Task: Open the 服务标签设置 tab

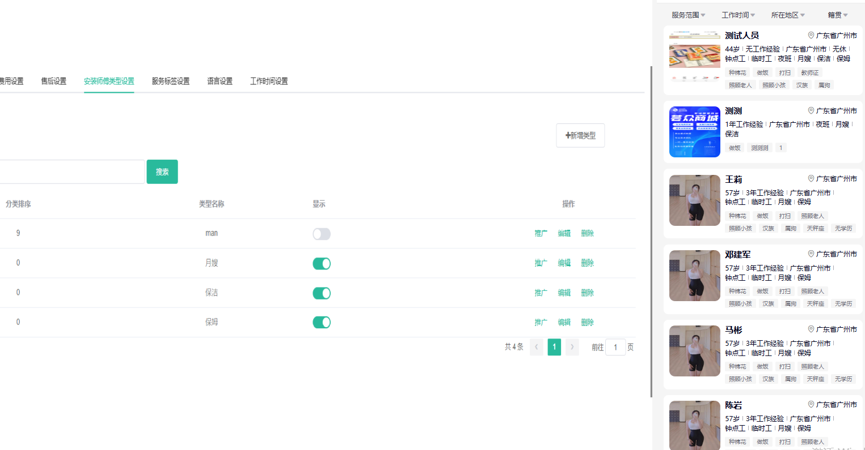Action: coord(171,82)
